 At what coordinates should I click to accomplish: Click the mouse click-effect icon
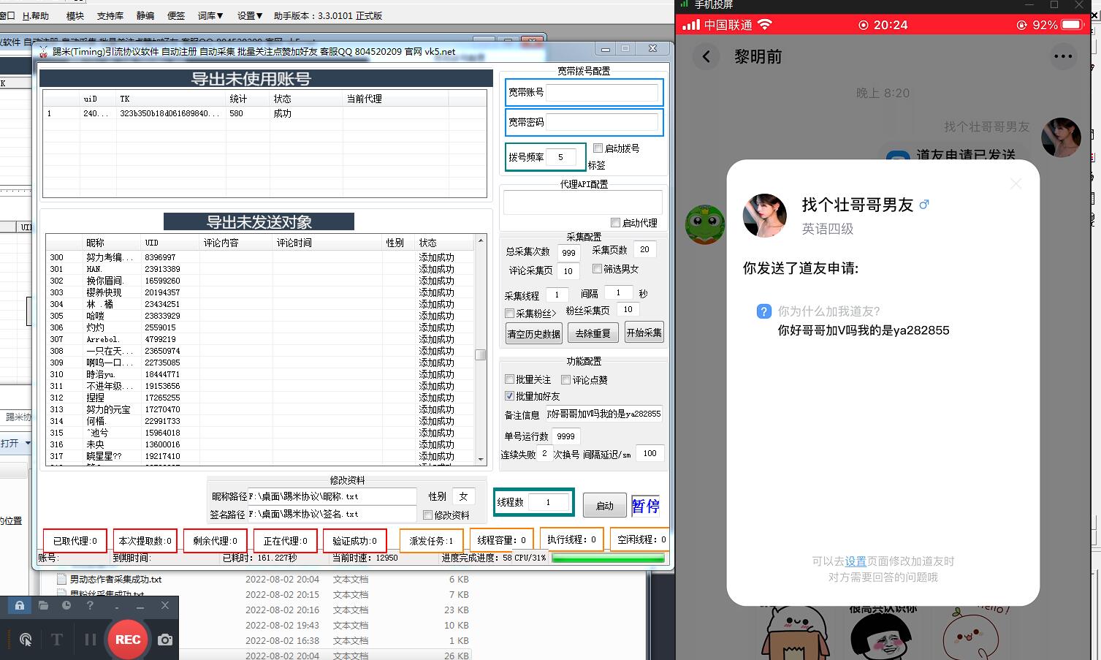[26, 640]
